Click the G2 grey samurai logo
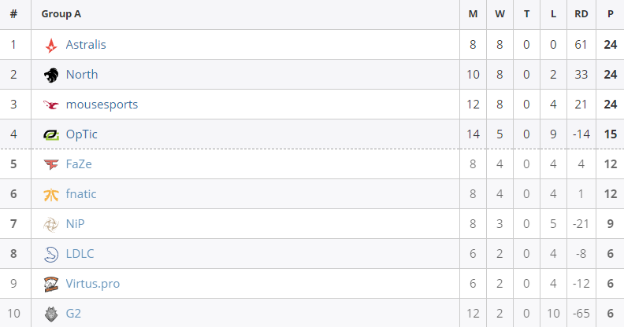The width and height of the screenshot is (624, 327). pyautogui.click(x=51, y=314)
